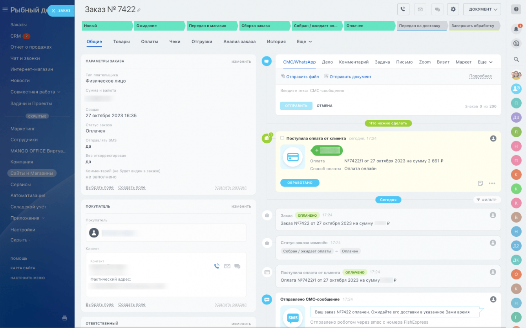526x328 pixels.
Task: Click Выбрать поле under Параметры заказа
Action: click(x=100, y=187)
